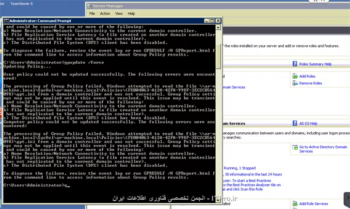The width and height of the screenshot is (350, 209).
Task: Open the AD DS Help link
Action: pos(308,124)
